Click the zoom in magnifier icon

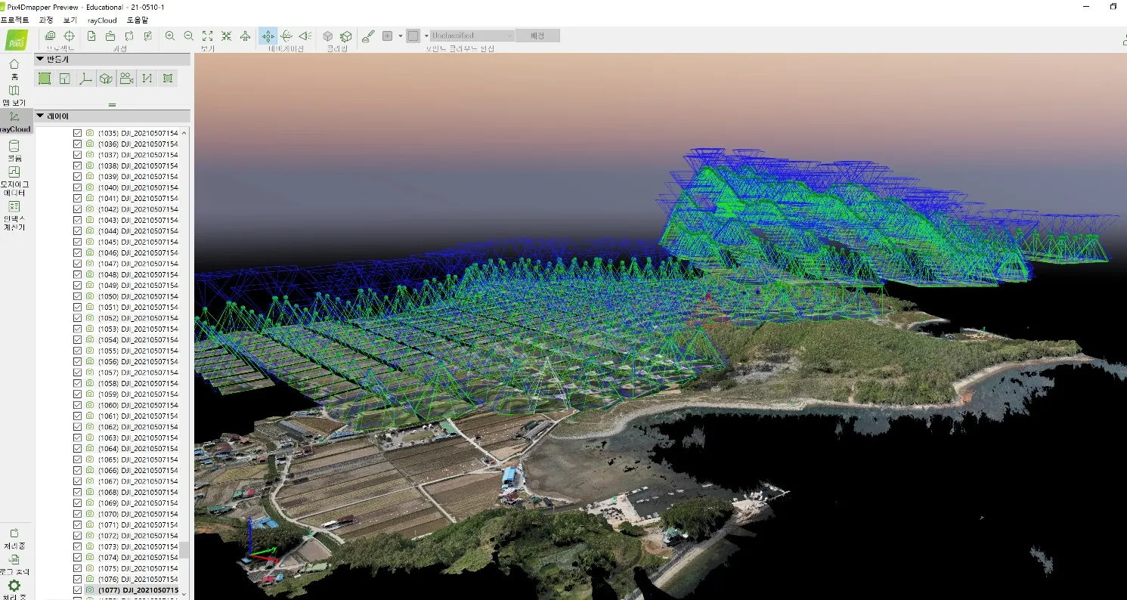click(170, 36)
